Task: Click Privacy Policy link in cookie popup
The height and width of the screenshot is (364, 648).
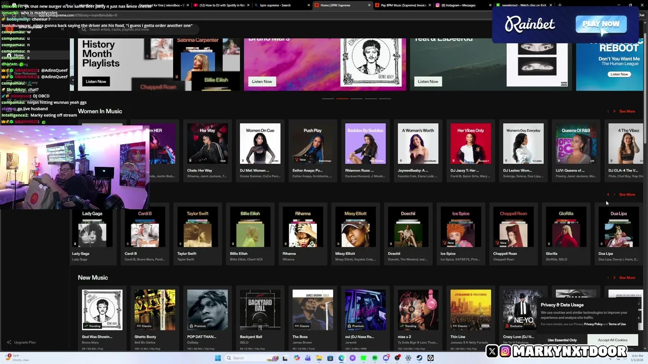Action: tap(593, 324)
